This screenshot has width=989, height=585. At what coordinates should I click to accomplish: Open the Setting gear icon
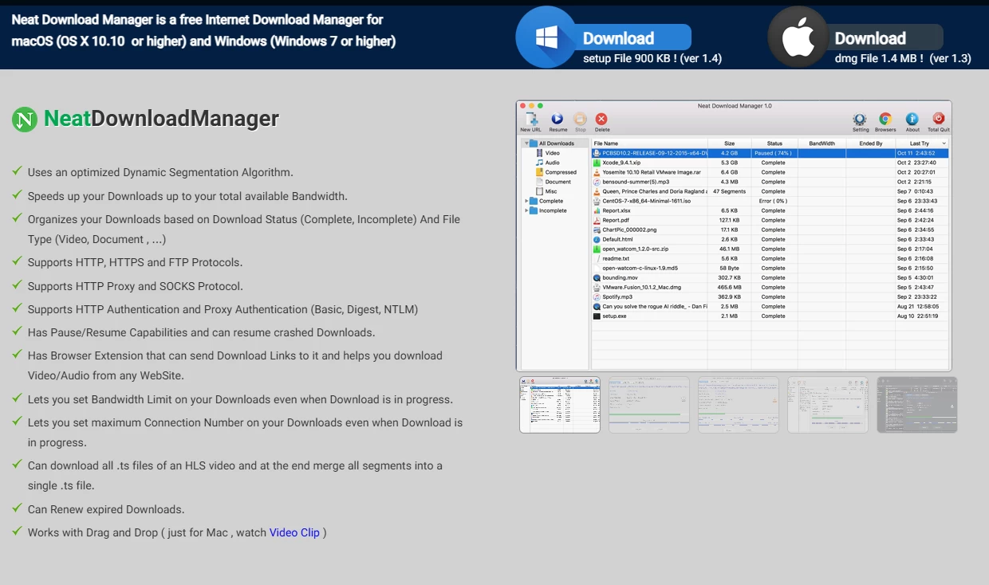861,116
